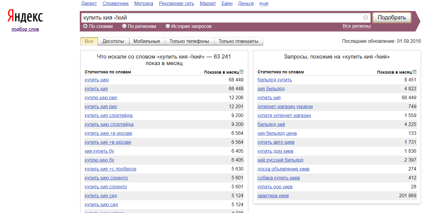Expand the ещё menu in top navigation
Viewport: 427px width, 213px height.
pyautogui.click(x=264, y=4)
